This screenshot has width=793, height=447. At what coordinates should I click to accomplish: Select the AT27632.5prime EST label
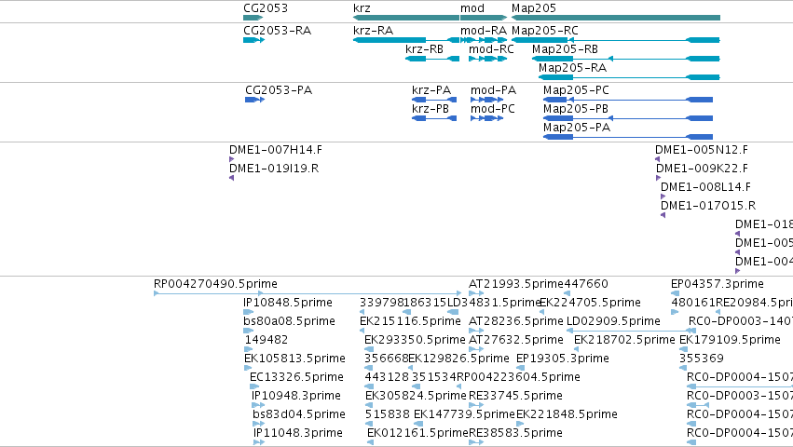(x=516, y=340)
